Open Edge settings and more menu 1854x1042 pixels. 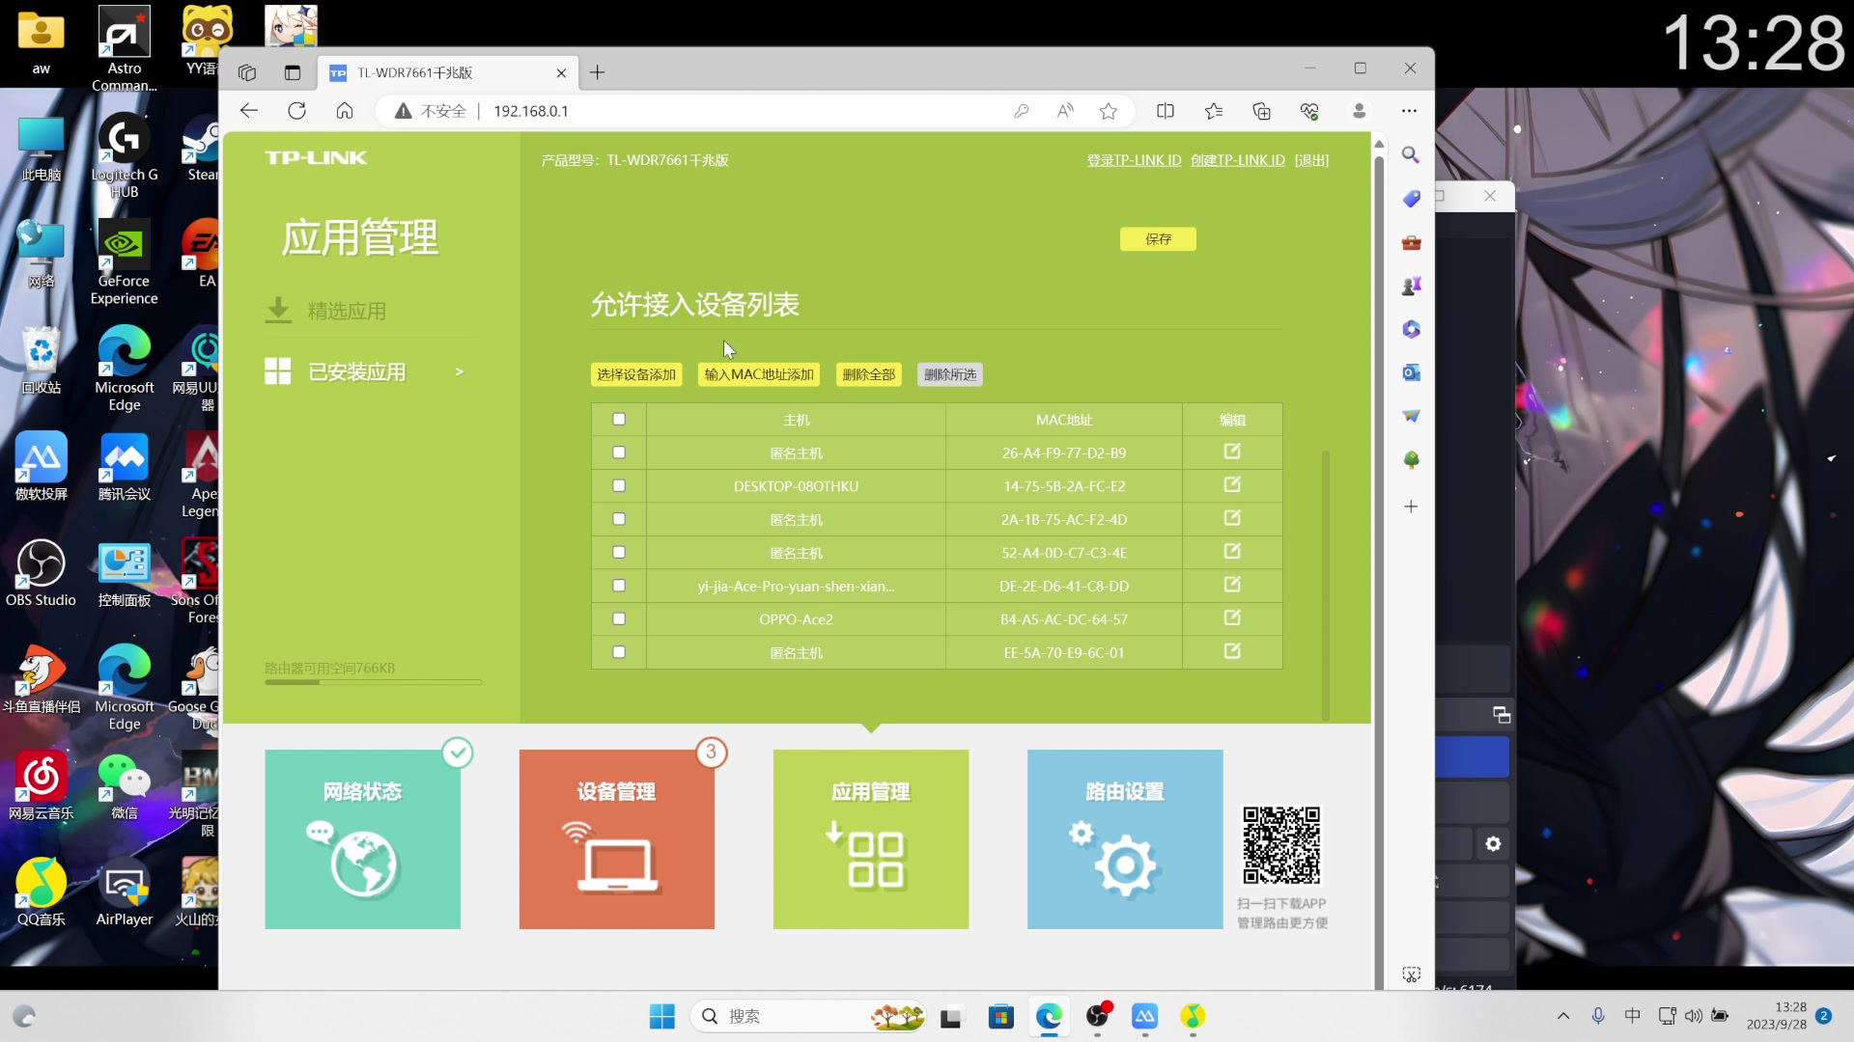pyautogui.click(x=1409, y=111)
